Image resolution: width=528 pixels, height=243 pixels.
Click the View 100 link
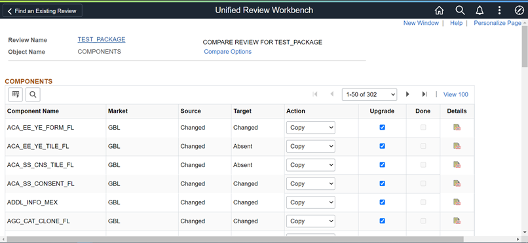coord(455,94)
